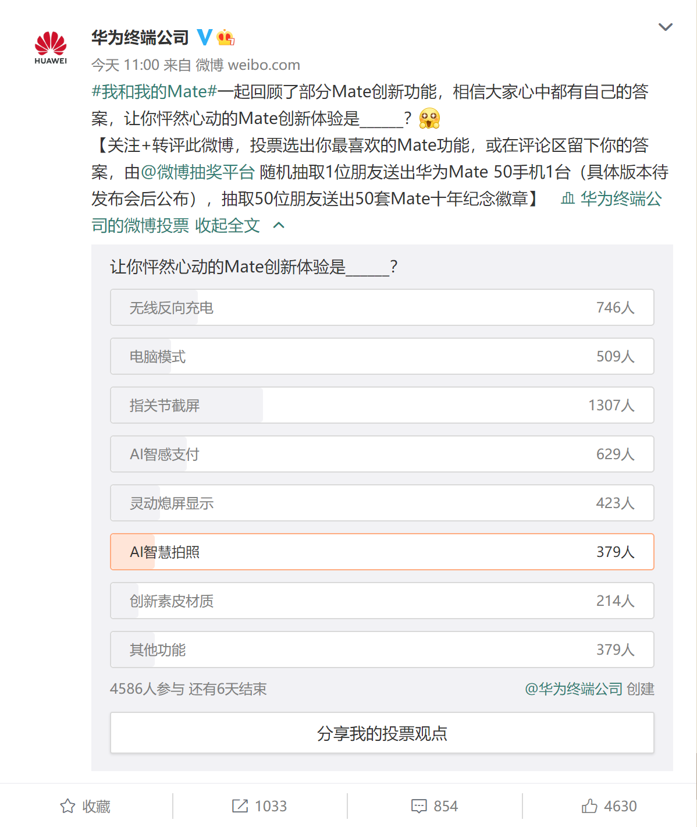The height and width of the screenshot is (827, 697).
Task: Select the highlighted AI智慧拍照 option
Action: [382, 552]
